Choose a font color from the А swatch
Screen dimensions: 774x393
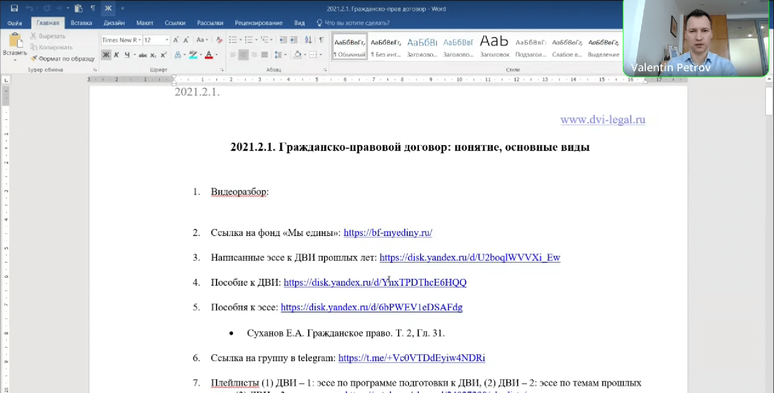tap(209, 55)
